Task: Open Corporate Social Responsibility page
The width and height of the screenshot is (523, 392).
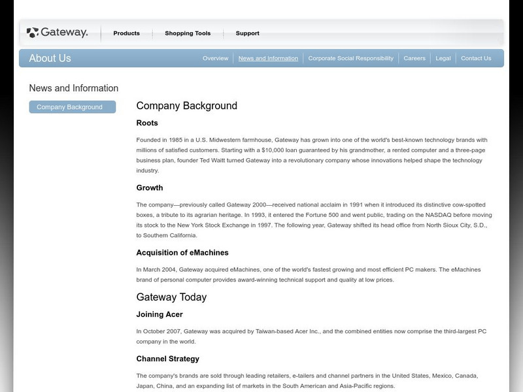Action: (350, 58)
